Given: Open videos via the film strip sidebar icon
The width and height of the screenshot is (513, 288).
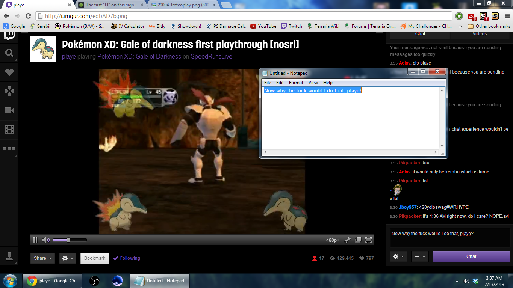Looking at the screenshot, I should click(9, 130).
